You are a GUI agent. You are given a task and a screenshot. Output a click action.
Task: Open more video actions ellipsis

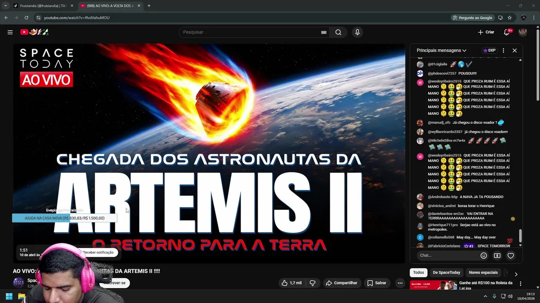pos(400,283)
